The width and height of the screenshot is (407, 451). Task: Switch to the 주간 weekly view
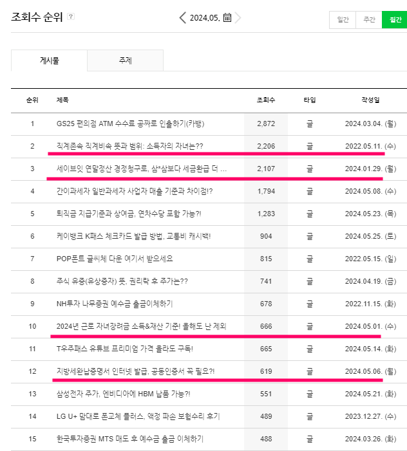369,19
